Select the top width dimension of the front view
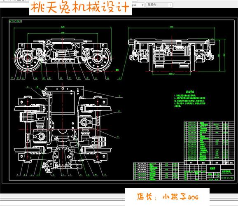Image resolution: width=238 pixels, height=206 pixels. pyautogui.click(x=172, y=27)
